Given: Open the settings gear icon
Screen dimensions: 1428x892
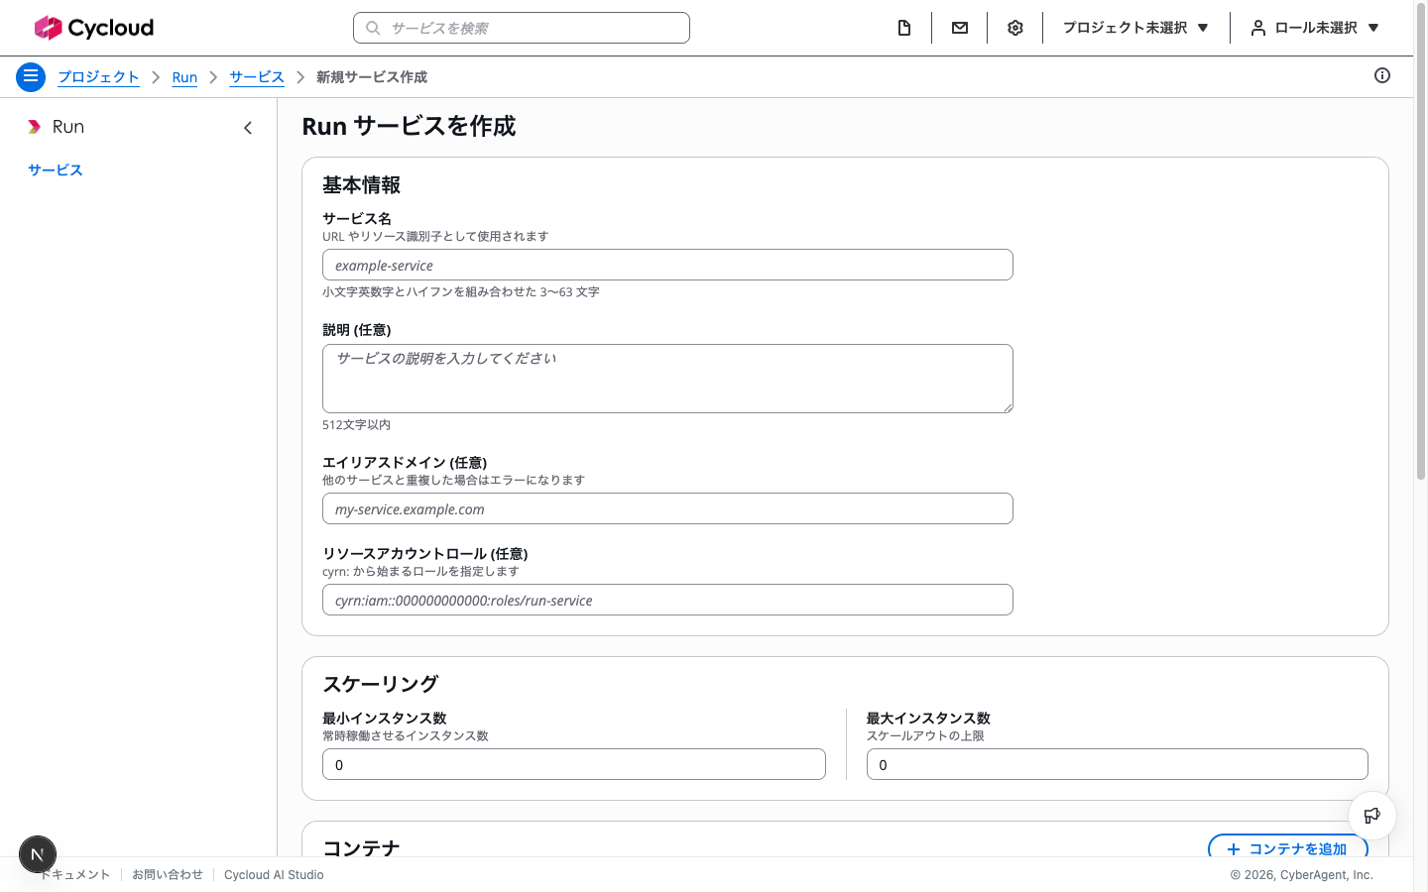Looking at the screenshot, I should 1015,28.
